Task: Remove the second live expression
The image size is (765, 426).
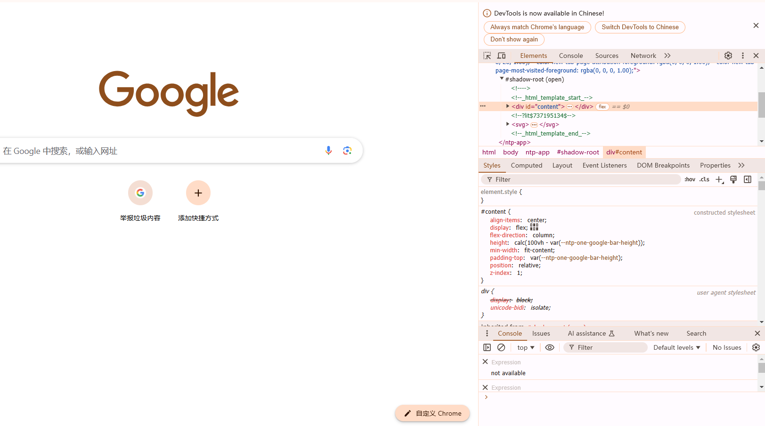Action: [485, 387]
